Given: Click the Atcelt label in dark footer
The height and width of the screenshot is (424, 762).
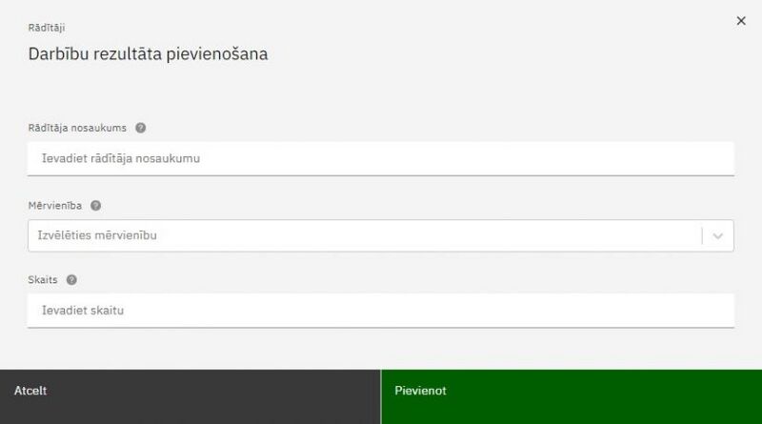Looking at the screenshot, I should [x=30, y=391].
